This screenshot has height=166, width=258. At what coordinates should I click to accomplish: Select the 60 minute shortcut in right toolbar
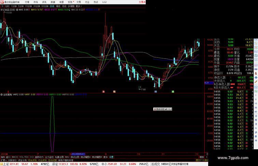(256, 112)
